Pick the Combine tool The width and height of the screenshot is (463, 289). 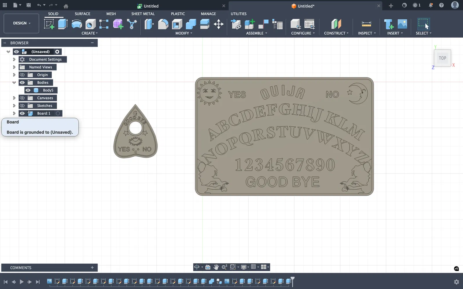coord(191,24)
